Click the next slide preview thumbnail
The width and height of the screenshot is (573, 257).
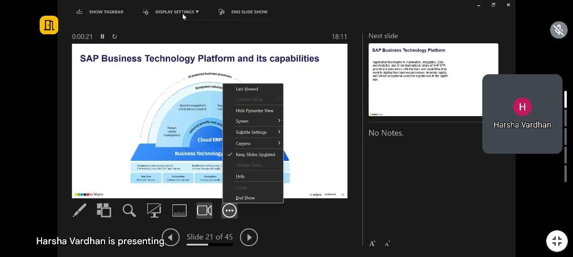(x=434, y=80)
